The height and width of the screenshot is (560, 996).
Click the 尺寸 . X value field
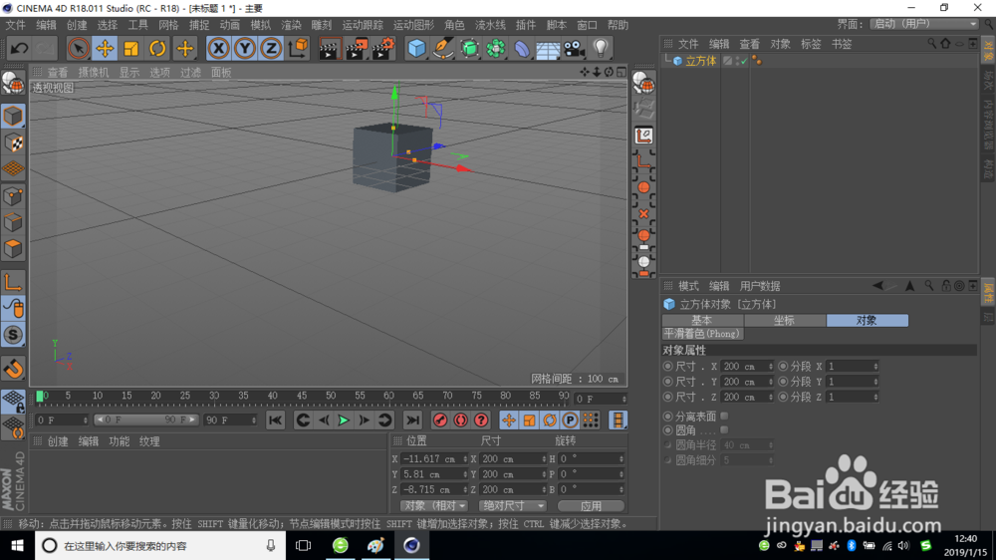pos(744,366)
